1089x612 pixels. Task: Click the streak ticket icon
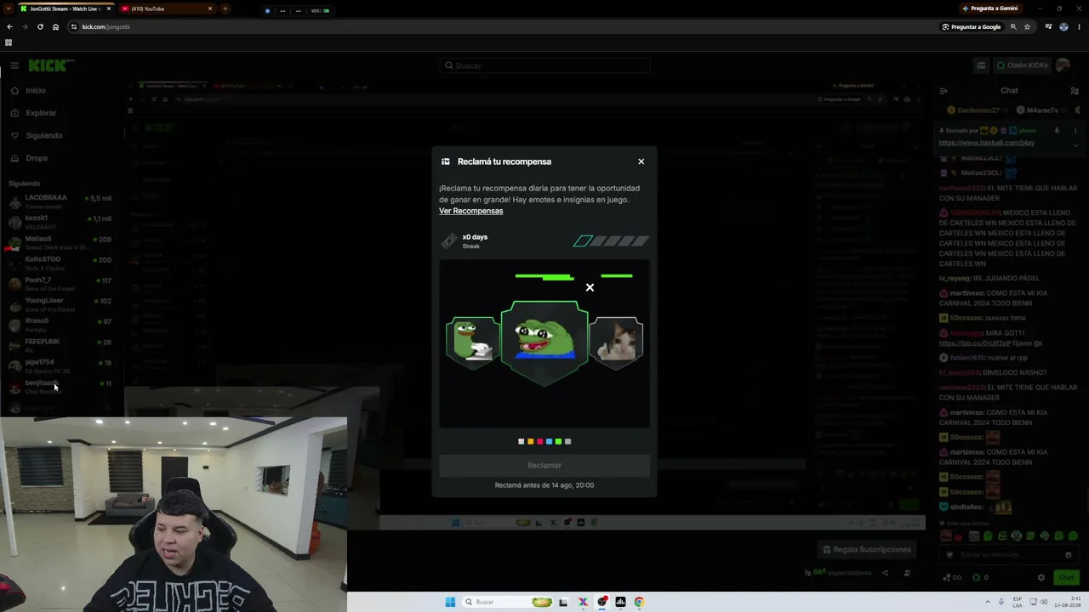pyautogui.click(x=448, y=241)
